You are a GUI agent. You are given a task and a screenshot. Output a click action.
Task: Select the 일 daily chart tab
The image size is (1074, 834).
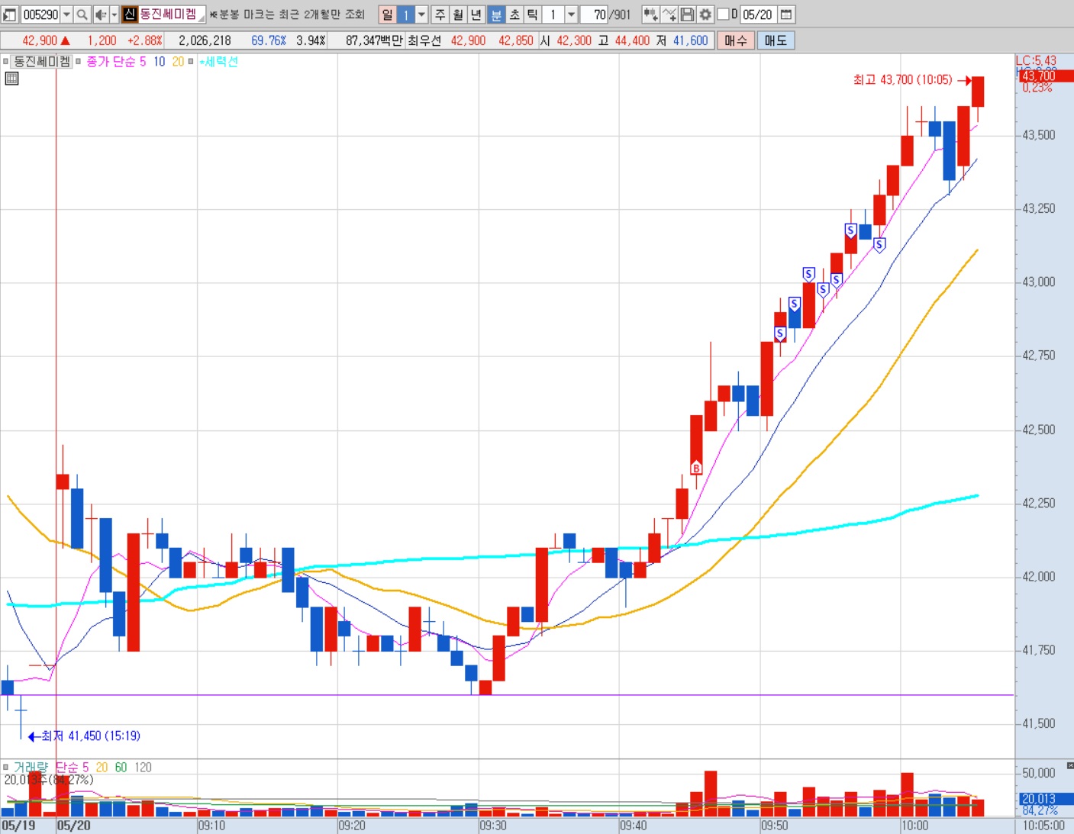[x=387, y=14]
